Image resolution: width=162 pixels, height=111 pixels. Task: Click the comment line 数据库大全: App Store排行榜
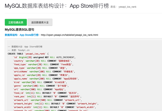tap(25, 47)
